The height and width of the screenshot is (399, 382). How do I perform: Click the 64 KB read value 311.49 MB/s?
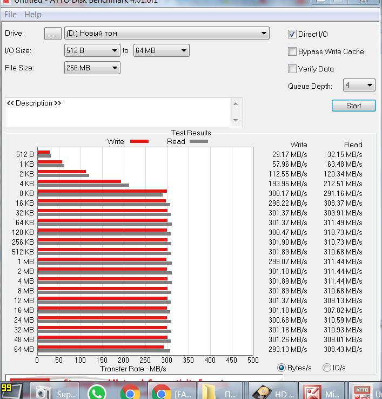coord(343,223)
